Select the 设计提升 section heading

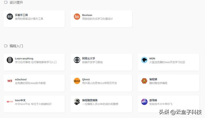pos(16,3)
